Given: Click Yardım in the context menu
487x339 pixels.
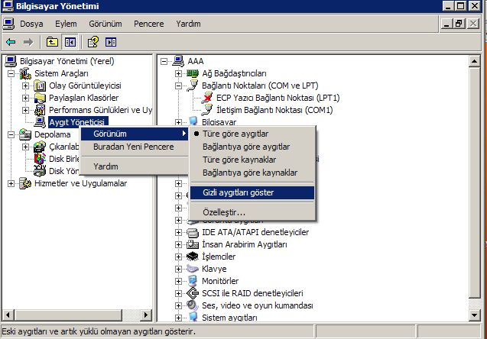Looking at the screenshot, I should click(135, 166).
